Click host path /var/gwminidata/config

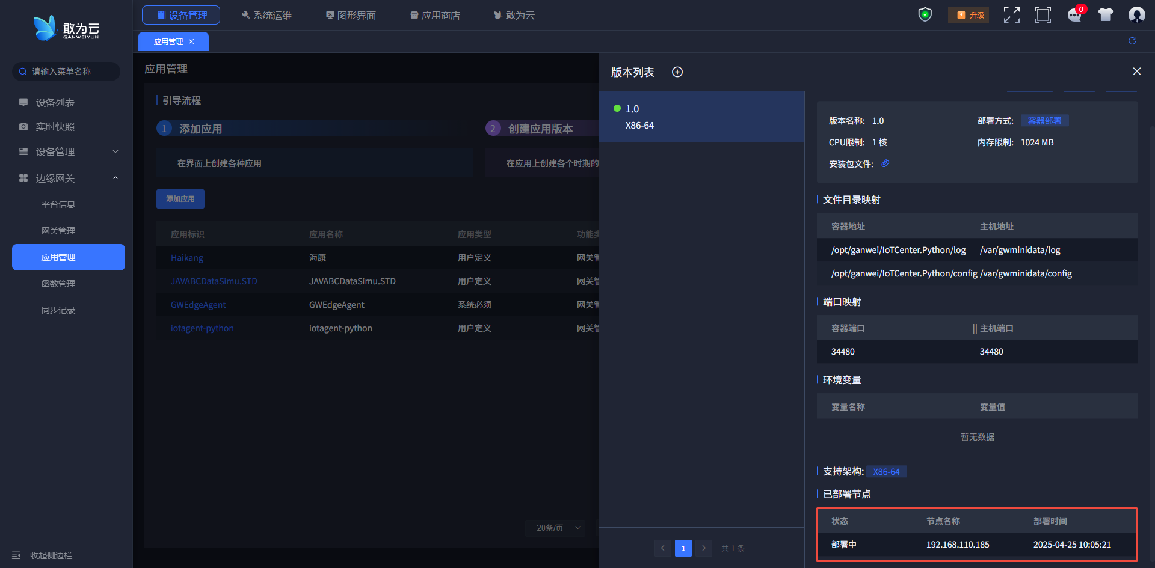pos(1026,273)
